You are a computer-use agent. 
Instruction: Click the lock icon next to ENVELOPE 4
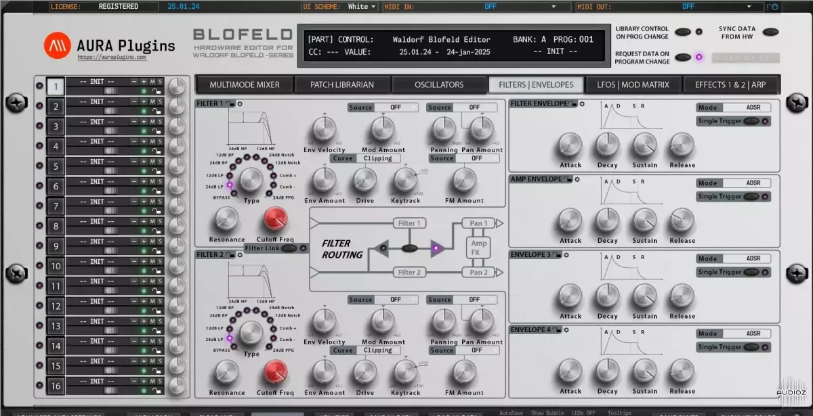point(556,330)
